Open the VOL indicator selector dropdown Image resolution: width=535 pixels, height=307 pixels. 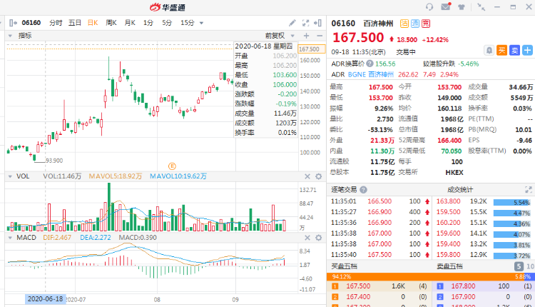coord(10,176)
